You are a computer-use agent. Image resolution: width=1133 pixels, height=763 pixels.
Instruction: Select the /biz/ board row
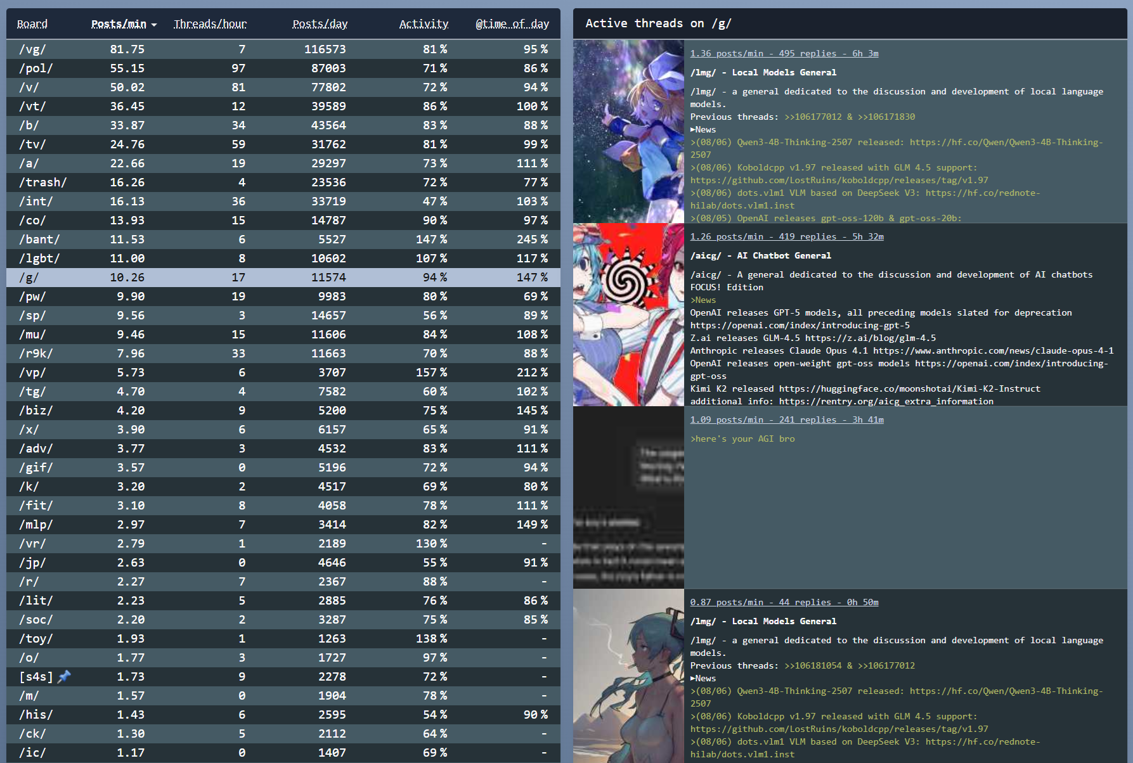(283, 411)
